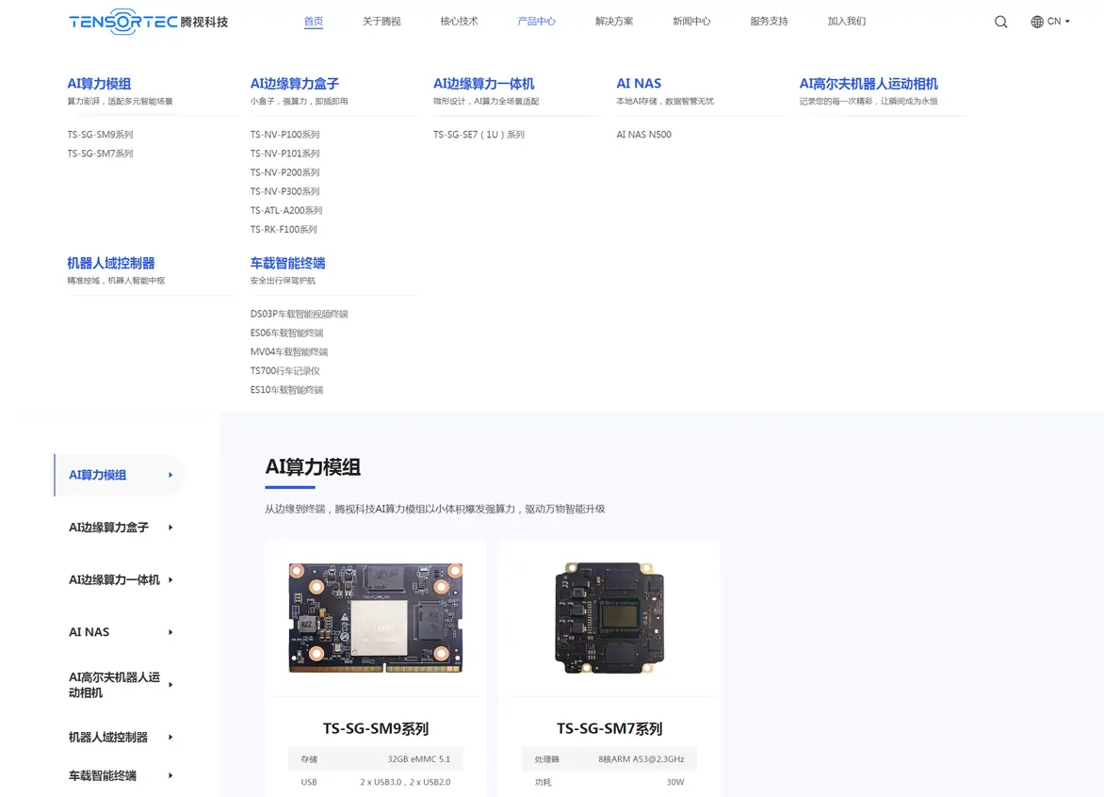Click the TensorTec logo in the header
This screenshot has height=797, width=1104.
pyautogui.click(x=148, y=21)
